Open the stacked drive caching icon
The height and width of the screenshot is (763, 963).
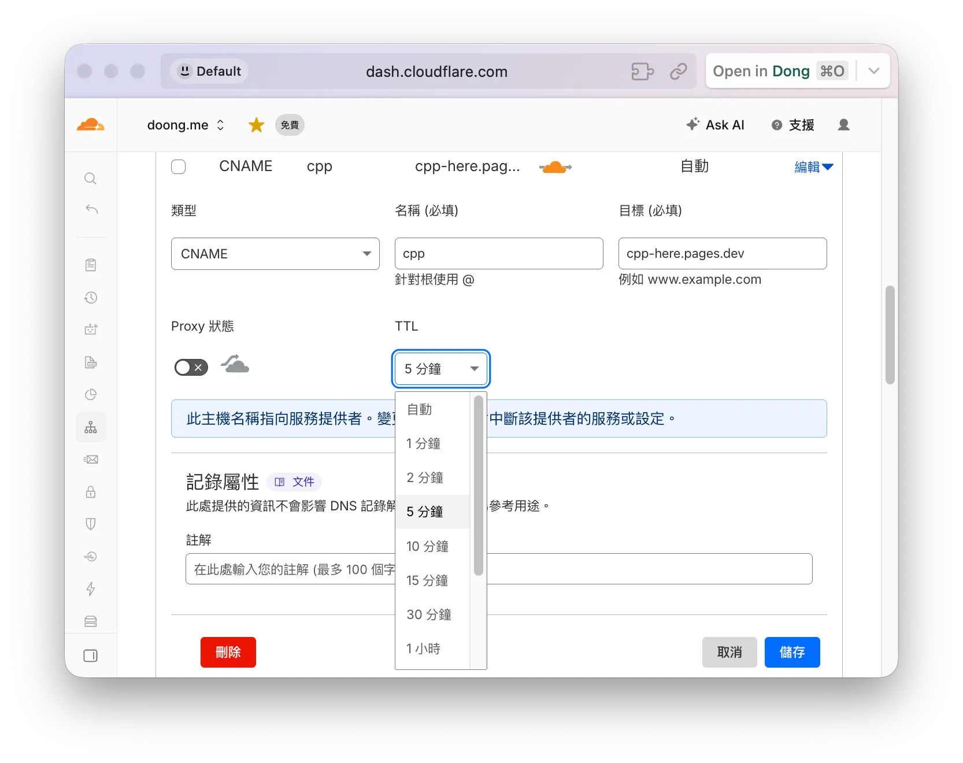(91, 621)
